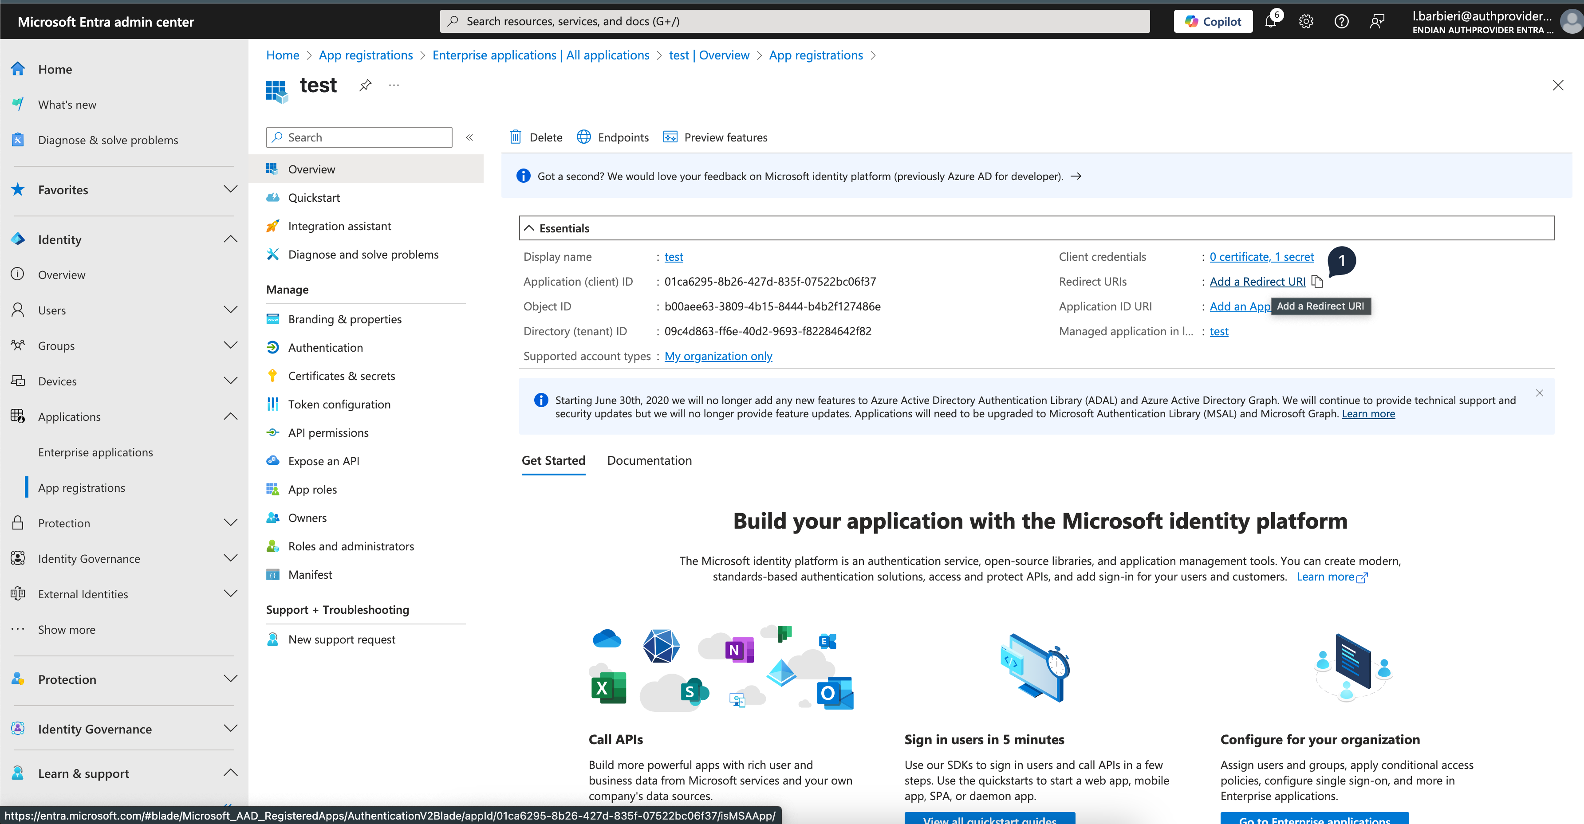Click the resource menu Search box
Viewport: 1584px width, 824px height.
(x=359, y=137)
